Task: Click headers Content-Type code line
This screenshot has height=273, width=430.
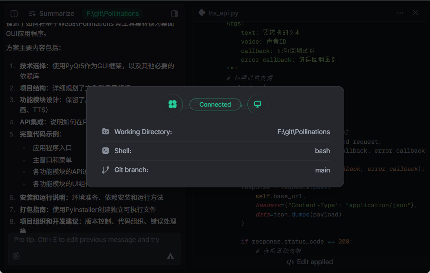Action: pos(337,206)
